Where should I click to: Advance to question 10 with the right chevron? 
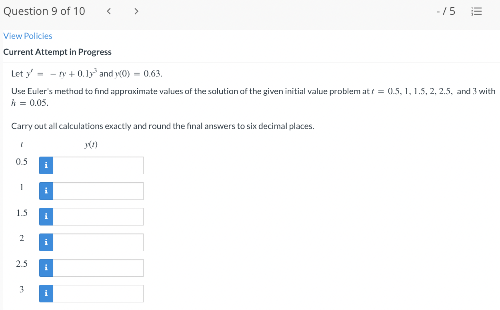coord(136,11)
